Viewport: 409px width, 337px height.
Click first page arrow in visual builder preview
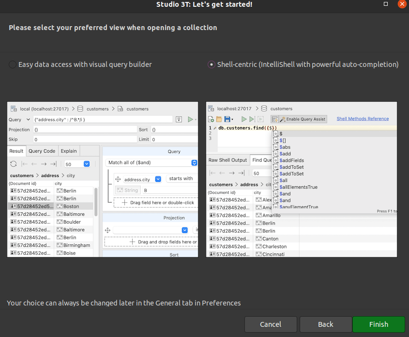click(25, 164)
